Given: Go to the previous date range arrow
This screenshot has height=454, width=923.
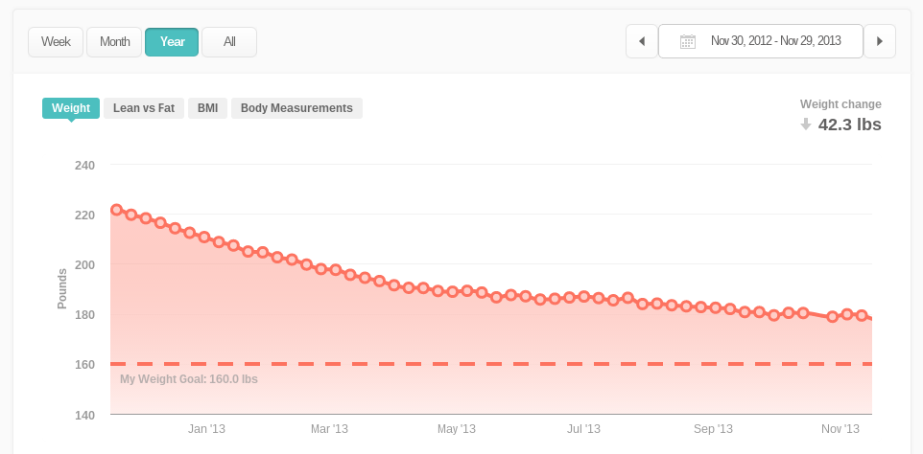Looking at the screenshot, I should [642, 41].
